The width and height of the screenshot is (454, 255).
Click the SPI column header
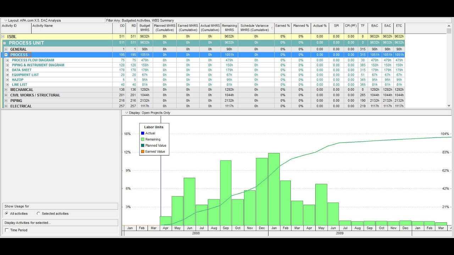(x=336, y=28)
